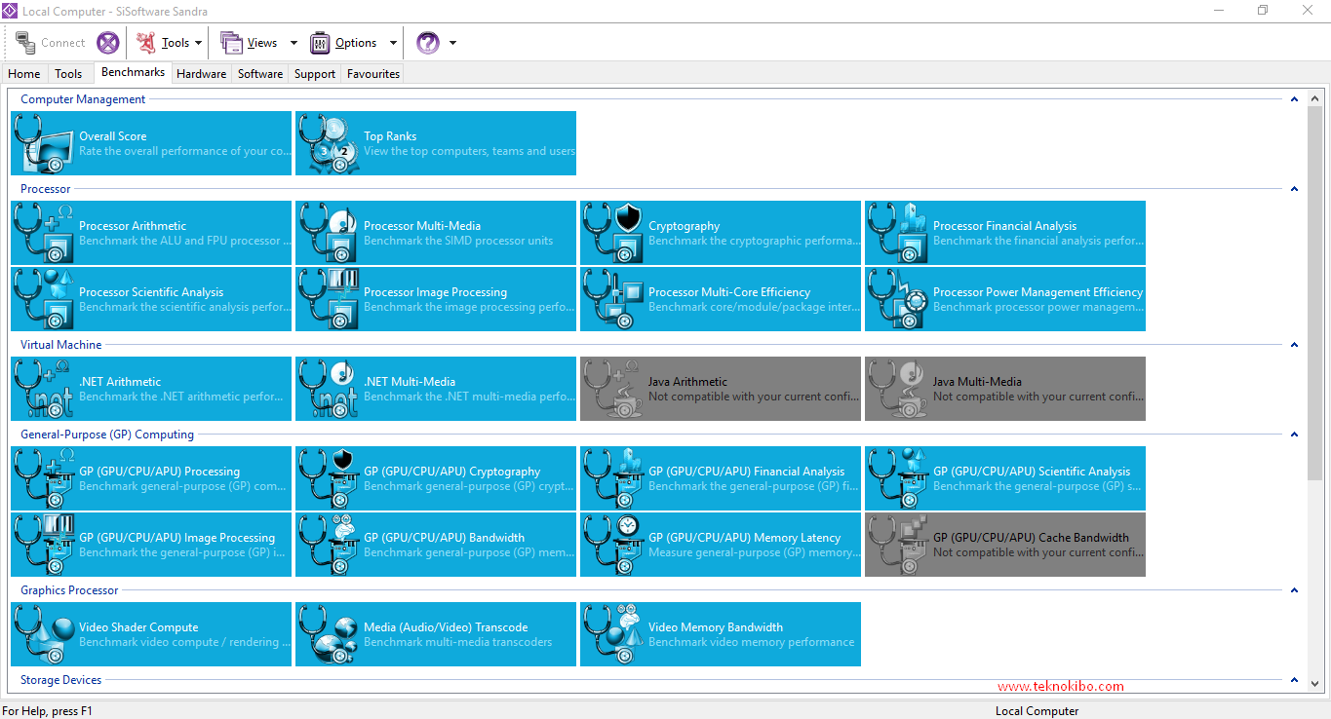The width and height of the screenshot is (1331, 719).
Task: Select the GP (GPU/CPU/APU) Processing icon
Action: click(x=43, y=478)
